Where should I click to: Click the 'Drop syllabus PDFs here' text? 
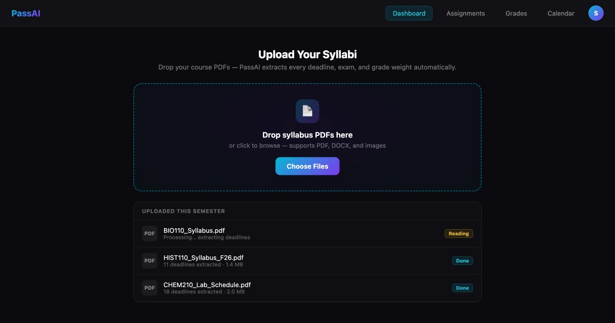[307, 135]
